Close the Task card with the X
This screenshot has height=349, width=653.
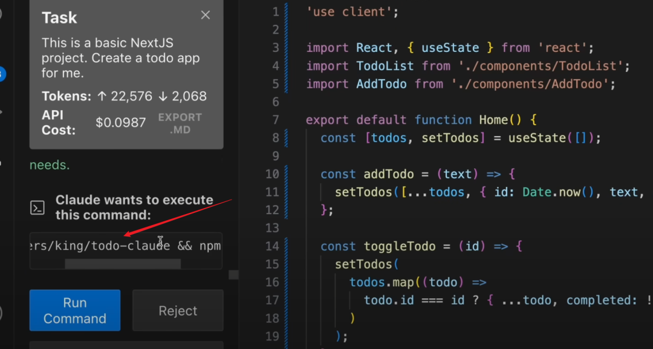pos(206,15)
